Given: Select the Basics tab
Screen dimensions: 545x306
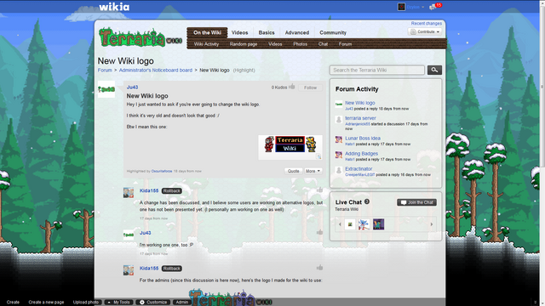Looking at the screenshot, I should coord(267,32).
